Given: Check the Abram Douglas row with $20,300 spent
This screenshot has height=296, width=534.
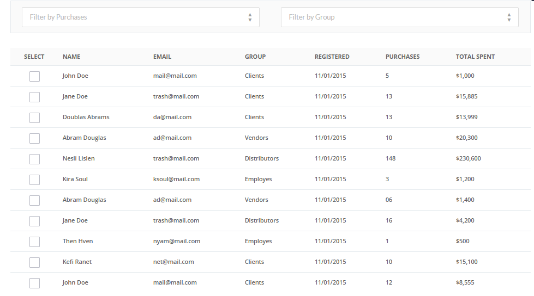Looking at the screenshot, I should click(34, 138).
